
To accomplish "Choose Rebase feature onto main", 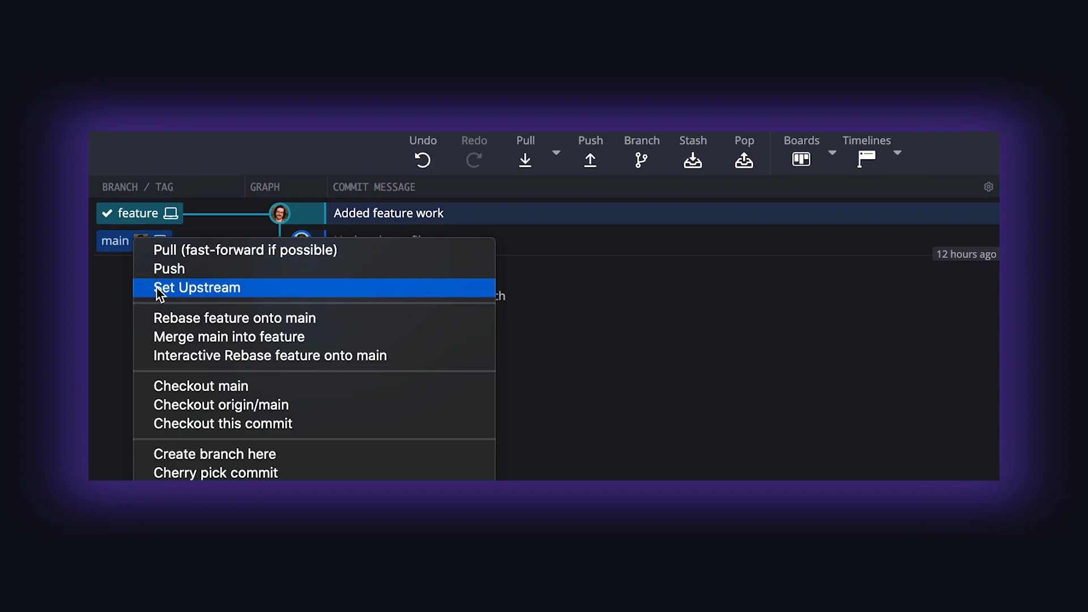I will [x=235, y=318].
